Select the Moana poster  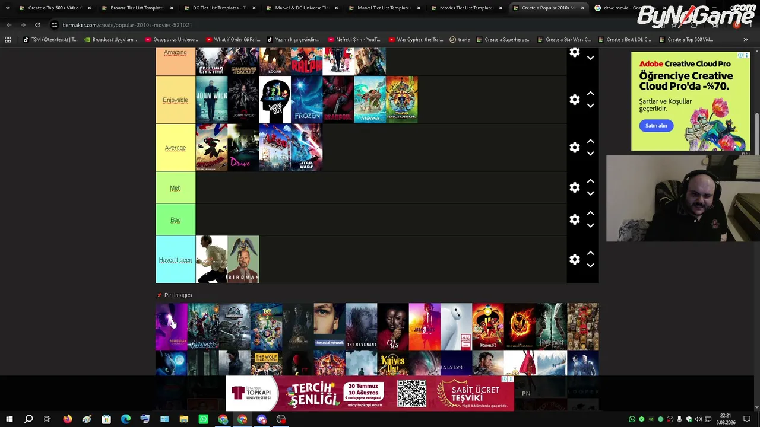point(370,100)
